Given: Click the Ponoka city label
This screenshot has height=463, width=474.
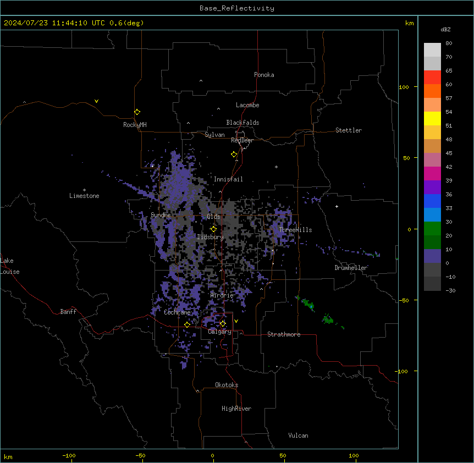Looking at the screenshot, I should (264, 75).
